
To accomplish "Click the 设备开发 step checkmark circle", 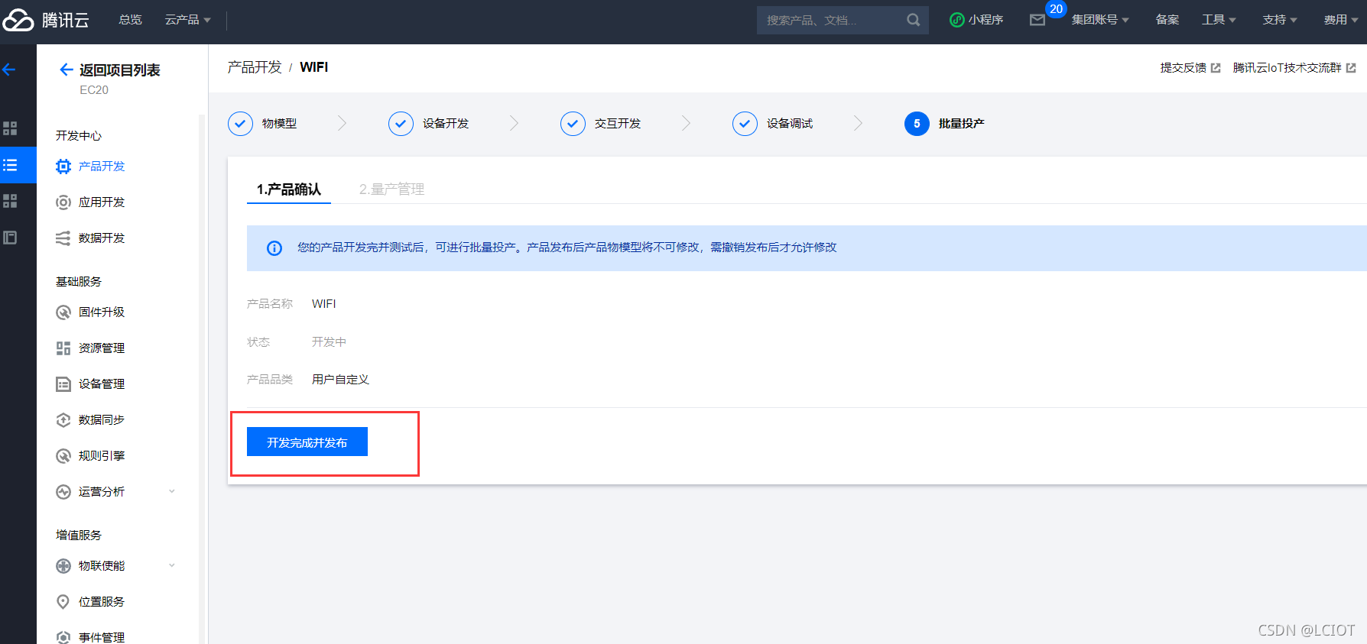I will (401, 124).
